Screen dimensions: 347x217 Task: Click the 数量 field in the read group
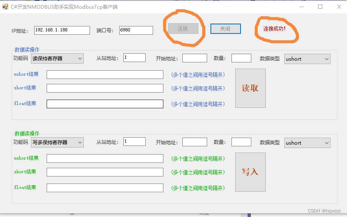[241, 58]
